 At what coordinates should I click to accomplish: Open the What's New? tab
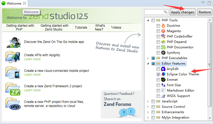[x=100, y=28]
